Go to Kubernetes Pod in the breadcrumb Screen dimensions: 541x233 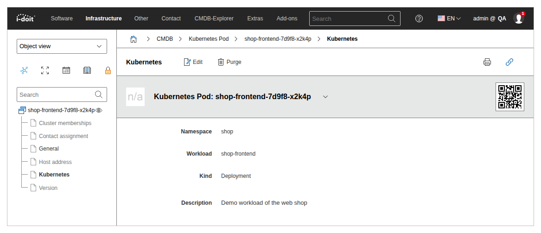point(209,39)
